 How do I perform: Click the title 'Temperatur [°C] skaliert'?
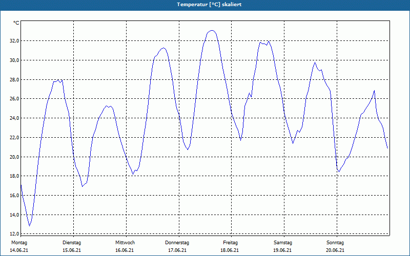[209, 5]
